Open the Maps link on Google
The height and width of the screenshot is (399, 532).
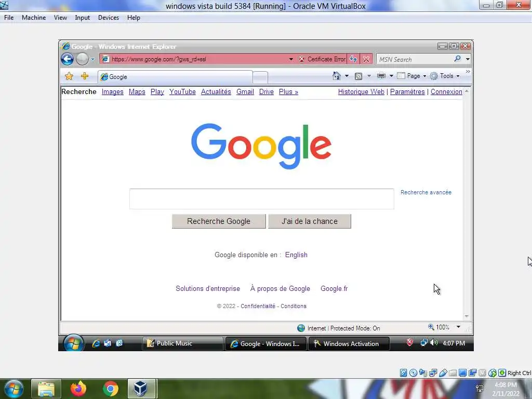pyautogui.click(x=137, y=92)
